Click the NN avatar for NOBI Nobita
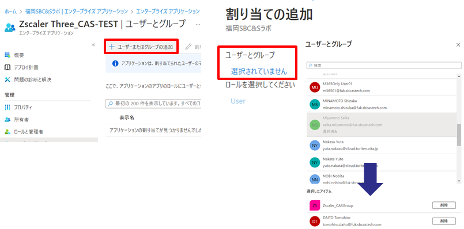Viewport: 464px width, 229px height. point(315,179)
